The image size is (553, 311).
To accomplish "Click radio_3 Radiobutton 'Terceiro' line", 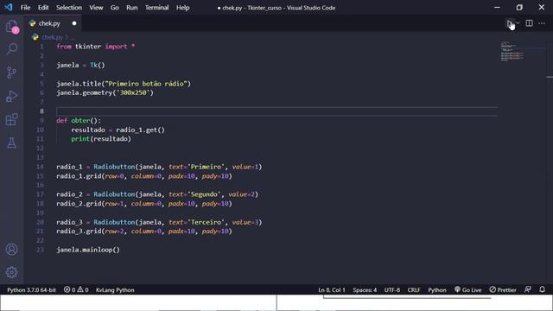I will 159,222.
